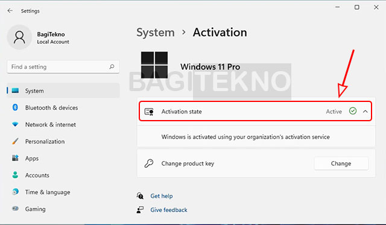Screen dimensions: 386x225
Task: Click the System monitor icon in sidebar
Action: (15, 90)
